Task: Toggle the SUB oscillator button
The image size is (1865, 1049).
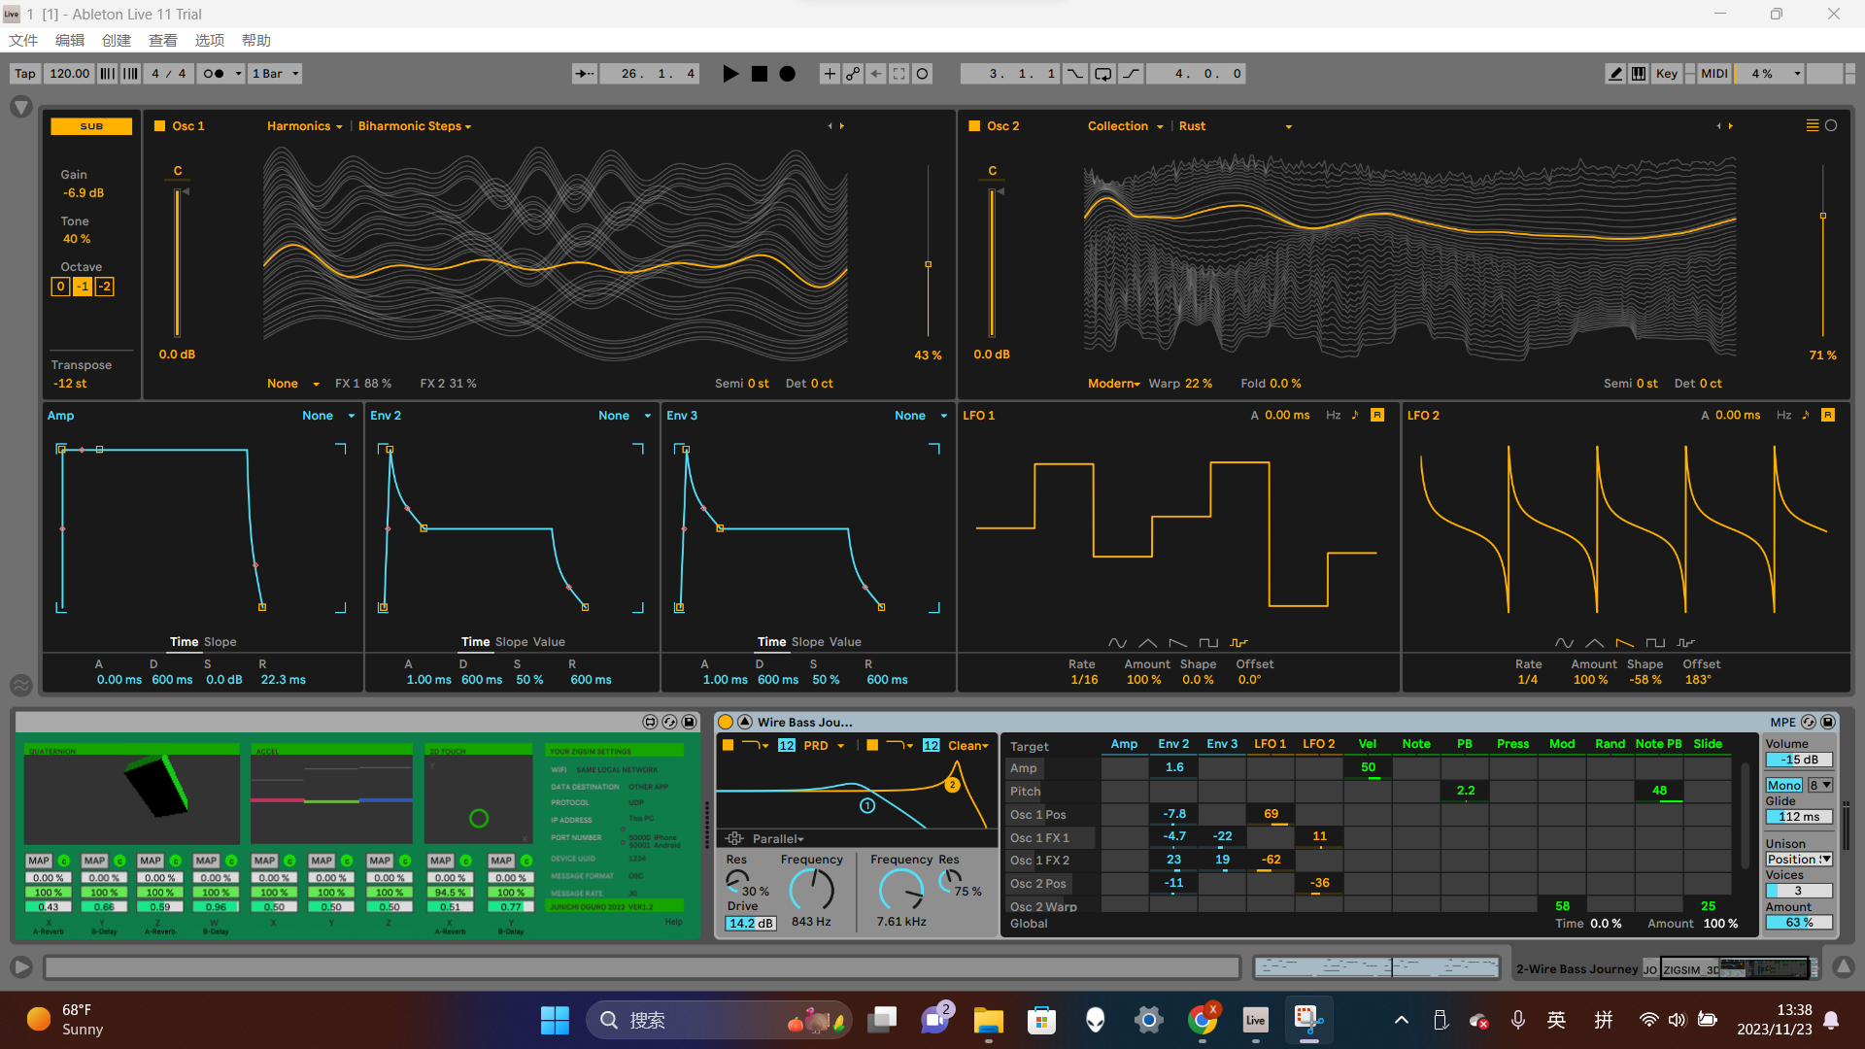Action: (91, 126)
